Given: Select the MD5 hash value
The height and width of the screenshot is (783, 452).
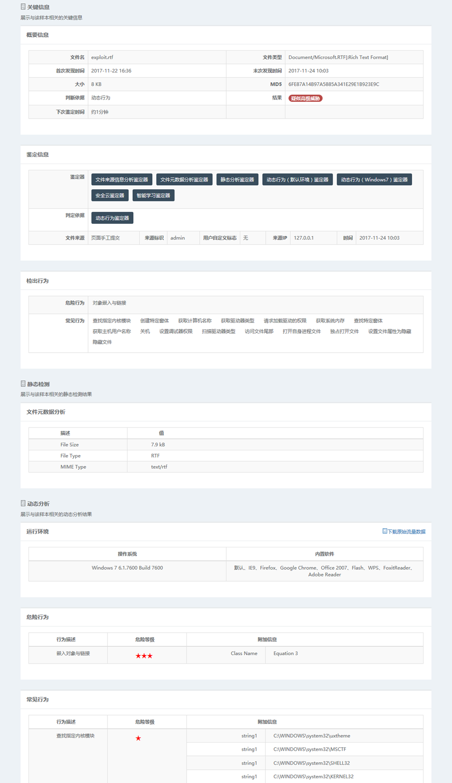Looking at the screenshot, I should point(334,84).
